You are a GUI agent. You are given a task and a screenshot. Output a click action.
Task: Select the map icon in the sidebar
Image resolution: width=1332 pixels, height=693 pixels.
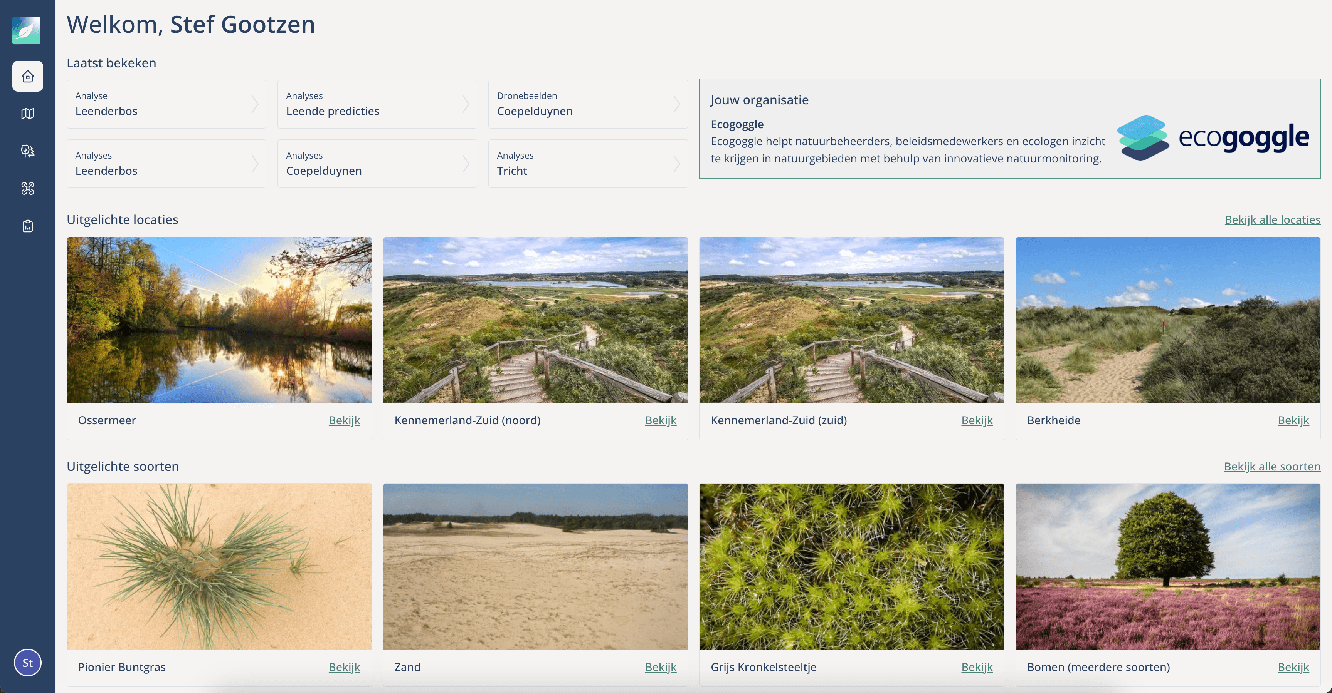[27, 114]
